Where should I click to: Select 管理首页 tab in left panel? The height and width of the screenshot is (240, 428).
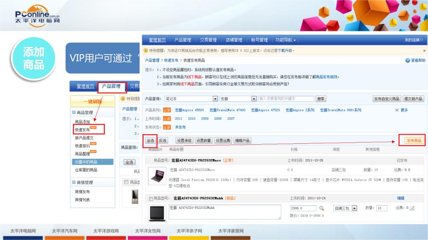coord(85,86)
